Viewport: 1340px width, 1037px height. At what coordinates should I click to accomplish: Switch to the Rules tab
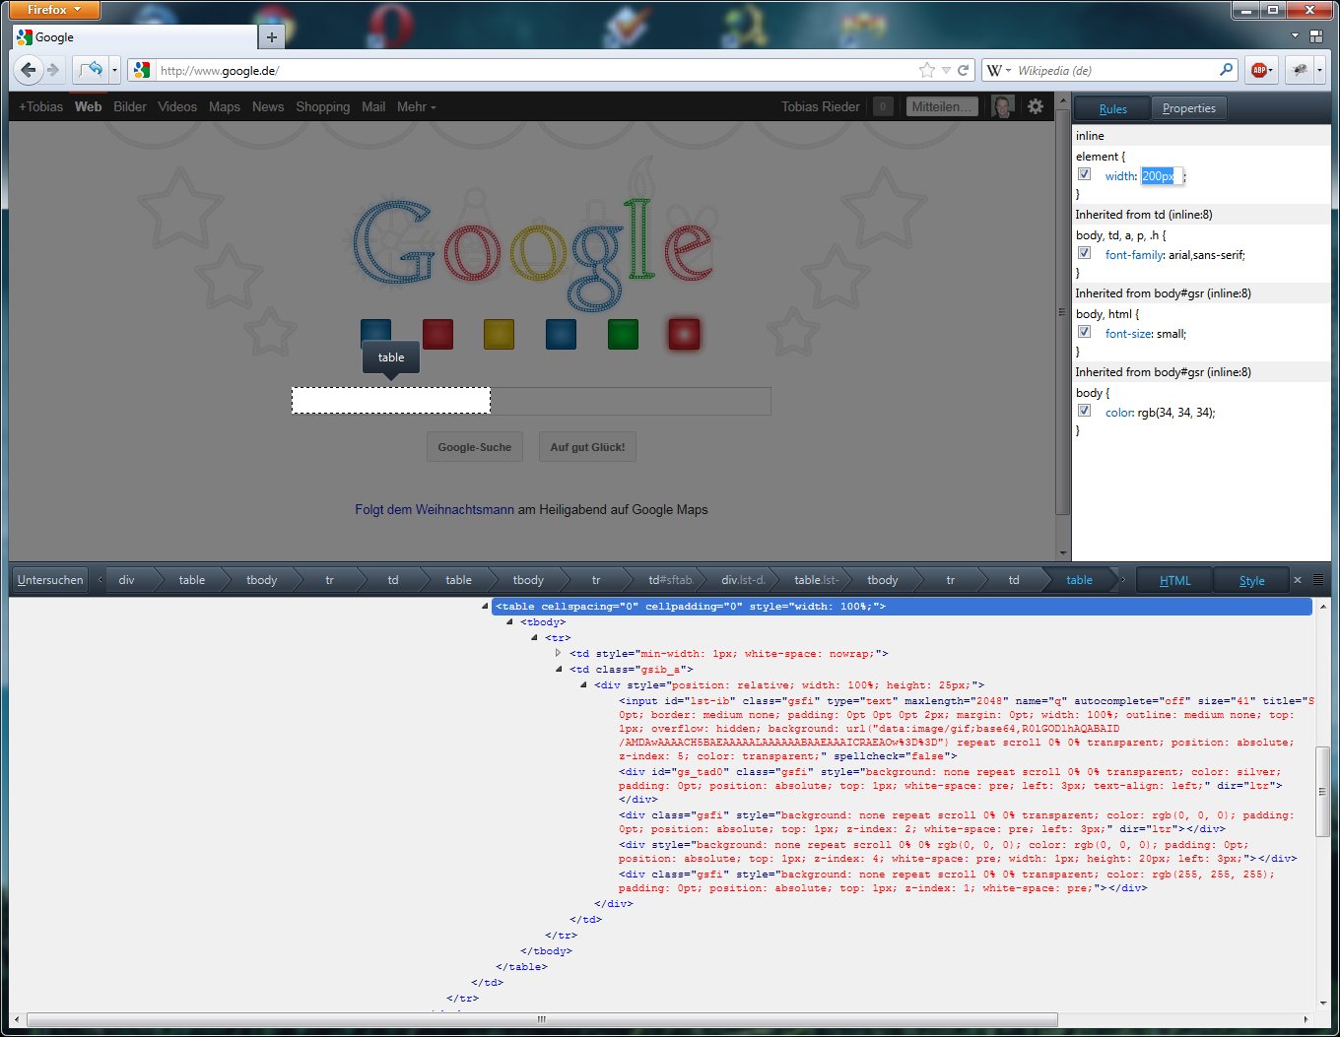pyautogui.click(x=1112, y=108)
